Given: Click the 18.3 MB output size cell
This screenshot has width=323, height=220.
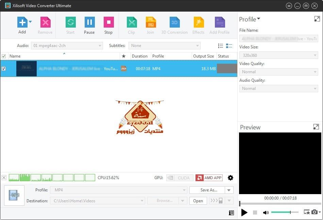Looking at the screenshot, I should point(208,69).
